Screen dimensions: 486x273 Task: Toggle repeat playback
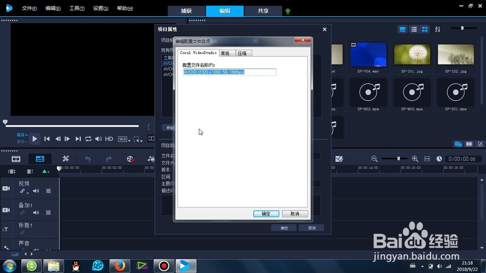(88, 139)
